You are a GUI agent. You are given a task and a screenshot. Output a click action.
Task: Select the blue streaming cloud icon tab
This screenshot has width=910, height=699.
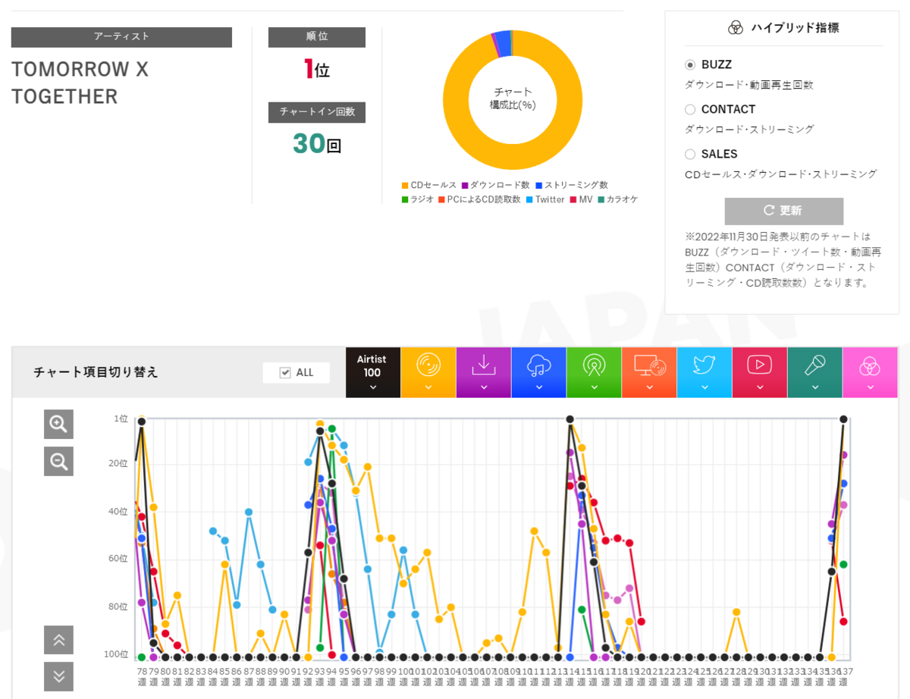point(539,372)
